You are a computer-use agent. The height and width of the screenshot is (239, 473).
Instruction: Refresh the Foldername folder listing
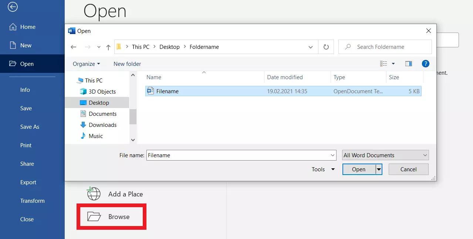tap(326, 47)
